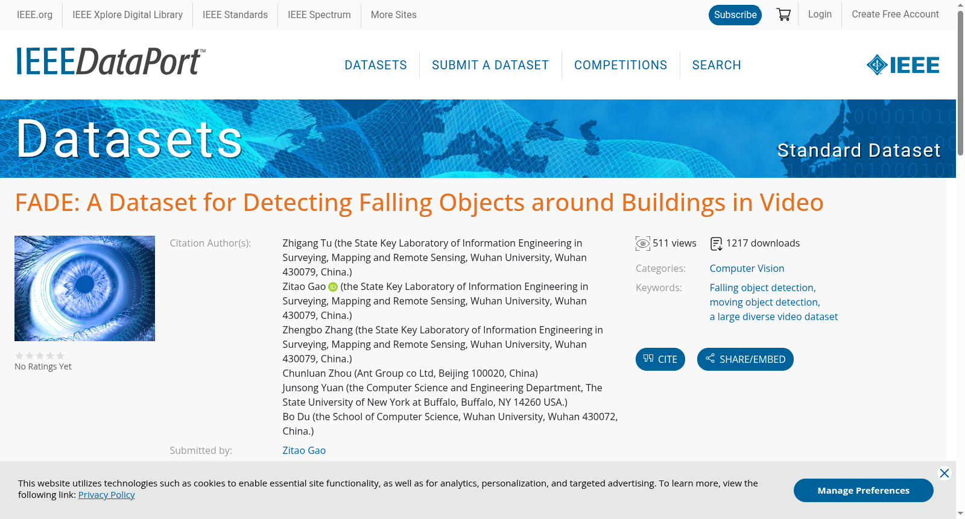Screen dimensions: 965x519
Task: Open the IEEE.org site link
Action: pos(34,14)
